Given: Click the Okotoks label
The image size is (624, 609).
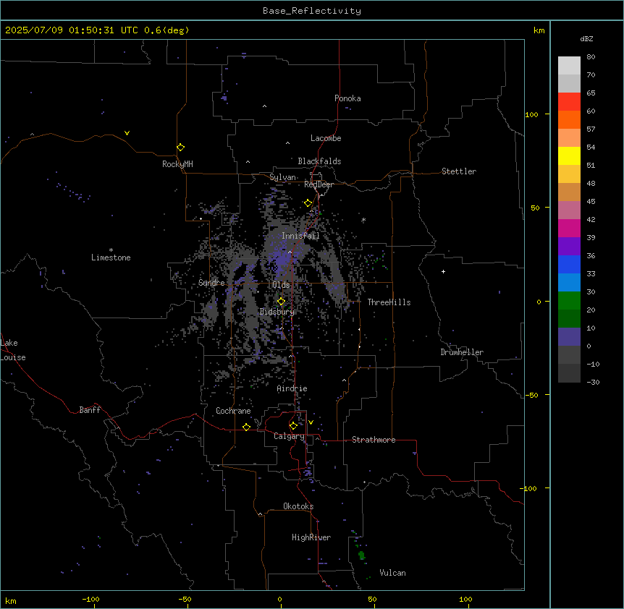Looking at the screenshot, I should click(298, 506).
